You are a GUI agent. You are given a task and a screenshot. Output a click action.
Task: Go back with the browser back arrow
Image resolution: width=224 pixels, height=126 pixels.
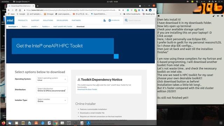point(9,10)
